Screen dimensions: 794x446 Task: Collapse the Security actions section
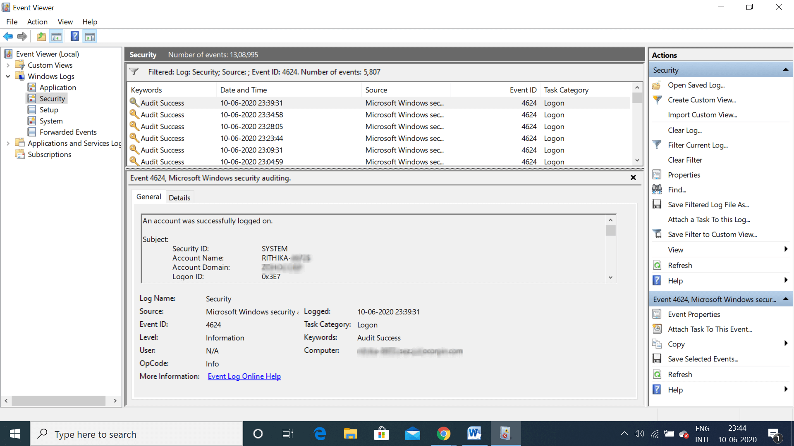click(785, 69)
